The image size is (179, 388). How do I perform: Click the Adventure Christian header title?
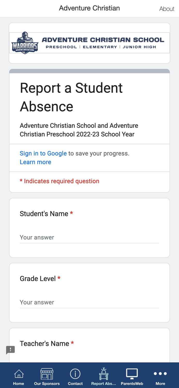coord(89,8)
